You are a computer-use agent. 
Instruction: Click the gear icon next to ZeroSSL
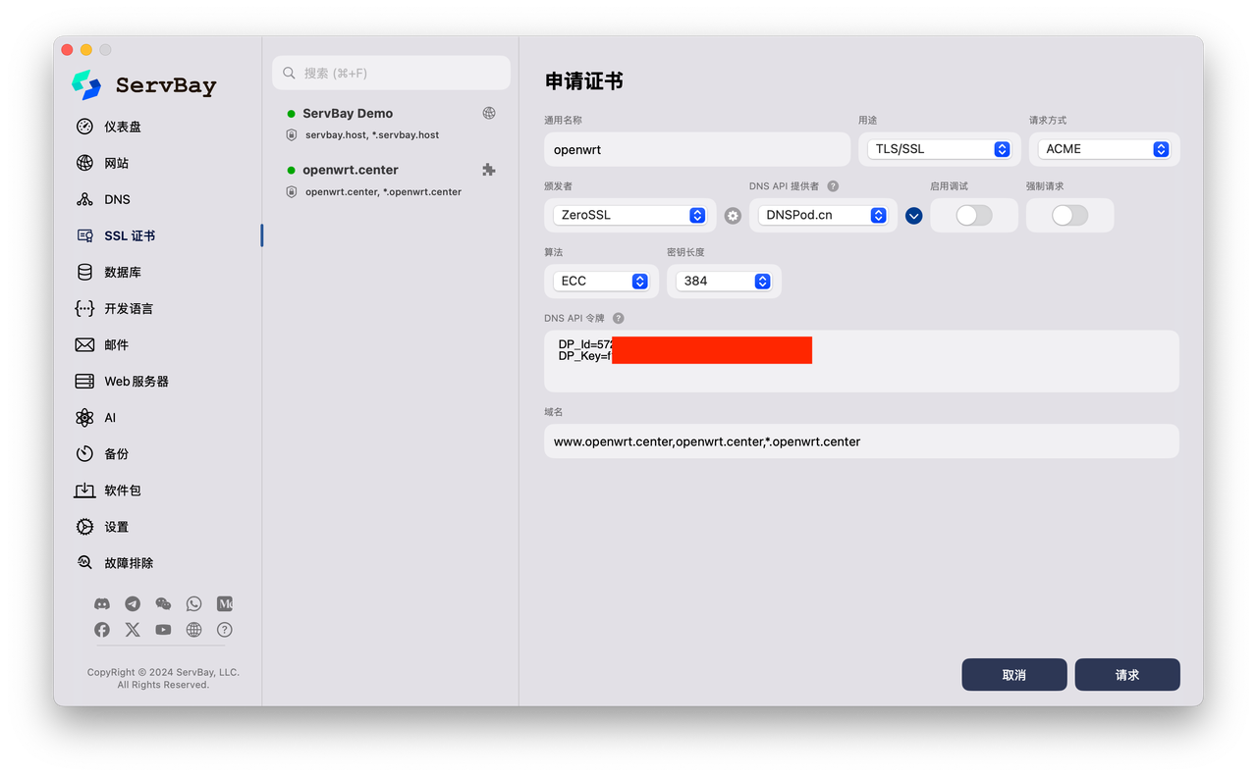coord(733,216)
